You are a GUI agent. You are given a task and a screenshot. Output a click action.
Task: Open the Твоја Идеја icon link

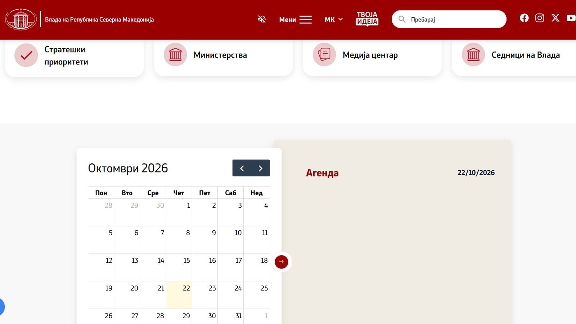pyautogui.click(x=367, y=19)
